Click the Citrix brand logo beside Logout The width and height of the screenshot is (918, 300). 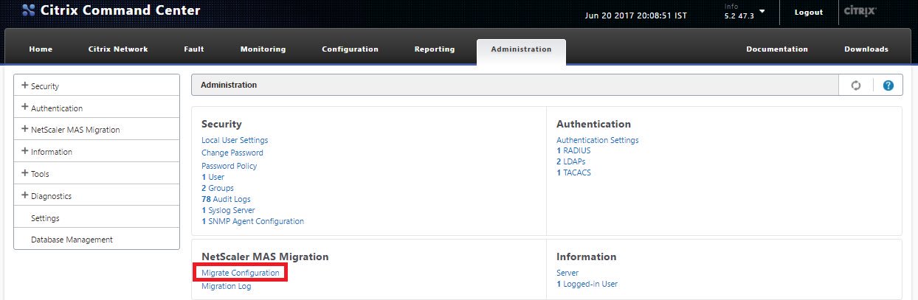tap(859, 12)
